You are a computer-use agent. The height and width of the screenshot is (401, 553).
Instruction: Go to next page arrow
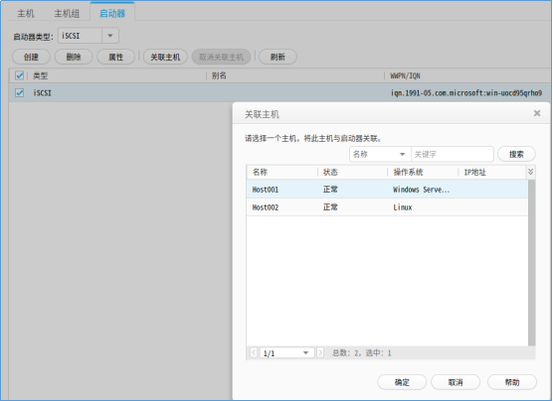tap(320, 352)
